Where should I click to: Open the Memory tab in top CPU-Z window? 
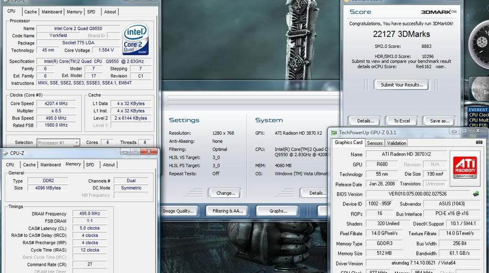[74, 12]
